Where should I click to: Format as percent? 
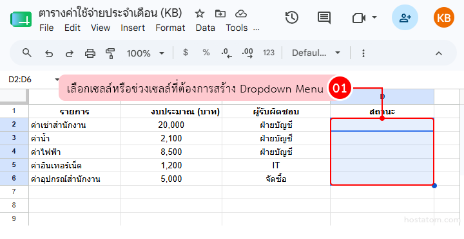pos(206,53)
